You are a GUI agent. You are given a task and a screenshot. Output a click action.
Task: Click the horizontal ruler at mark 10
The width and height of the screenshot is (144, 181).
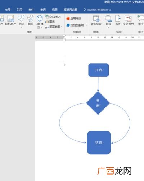click(x=98, y=37)
